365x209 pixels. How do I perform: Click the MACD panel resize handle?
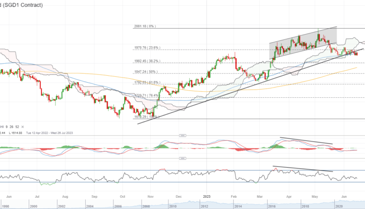182,135
